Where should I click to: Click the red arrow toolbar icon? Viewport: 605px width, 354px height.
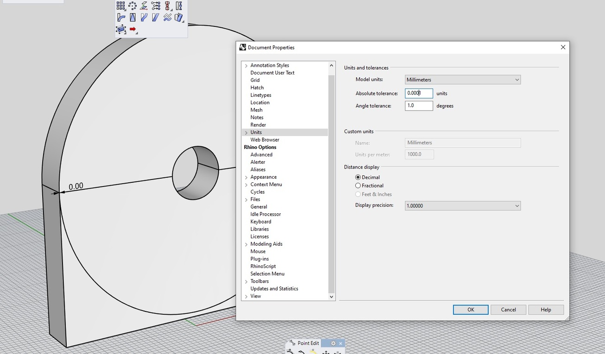click(133, 30)
